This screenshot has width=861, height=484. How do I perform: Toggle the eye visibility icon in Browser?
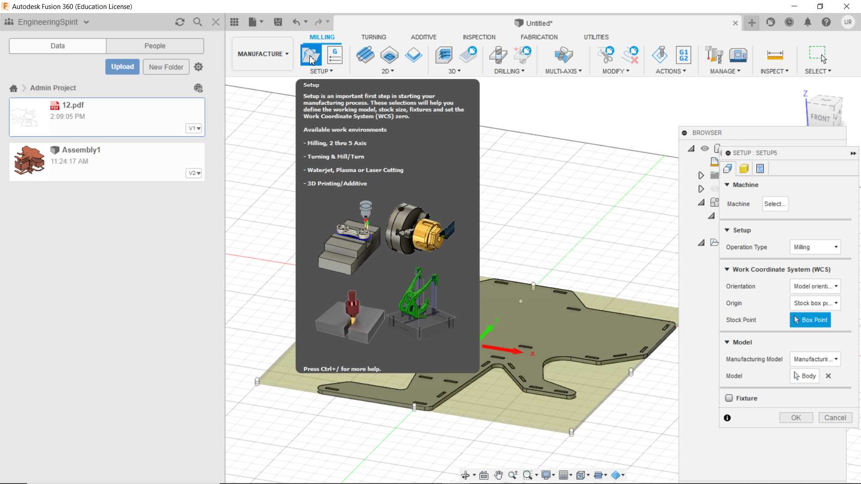pos(705,148)
